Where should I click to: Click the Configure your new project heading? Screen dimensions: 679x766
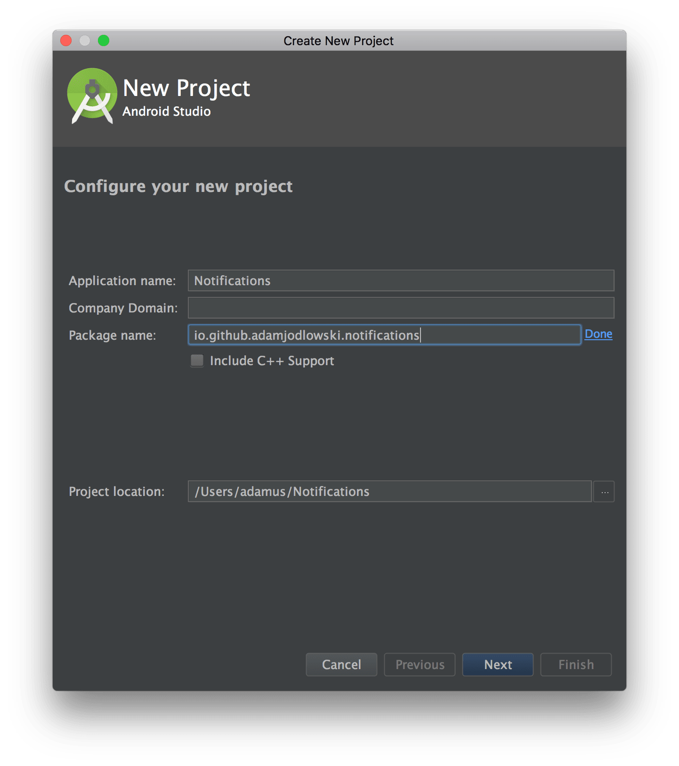click(178, 187)
